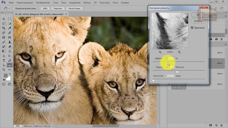Select the Sharpen triangle tool

click(x=4, y=56)
